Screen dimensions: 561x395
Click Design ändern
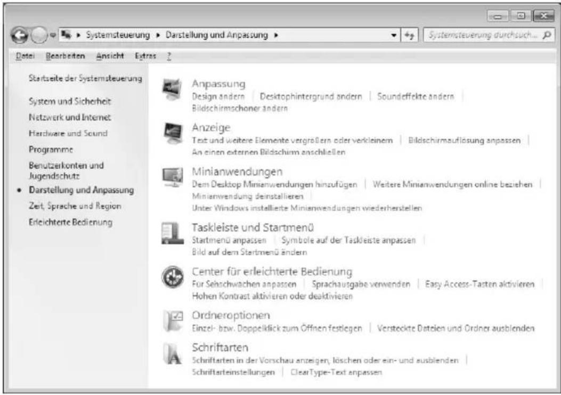(x=218, y=96)
